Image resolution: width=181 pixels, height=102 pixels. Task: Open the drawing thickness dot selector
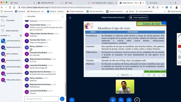pyautogui.click(x=179, y=41)
